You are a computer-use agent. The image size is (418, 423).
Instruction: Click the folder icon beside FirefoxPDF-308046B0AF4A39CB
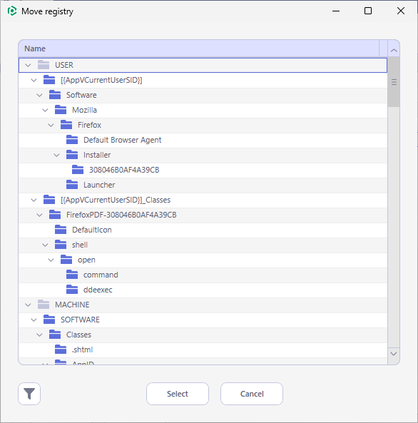tap(55, 215)
